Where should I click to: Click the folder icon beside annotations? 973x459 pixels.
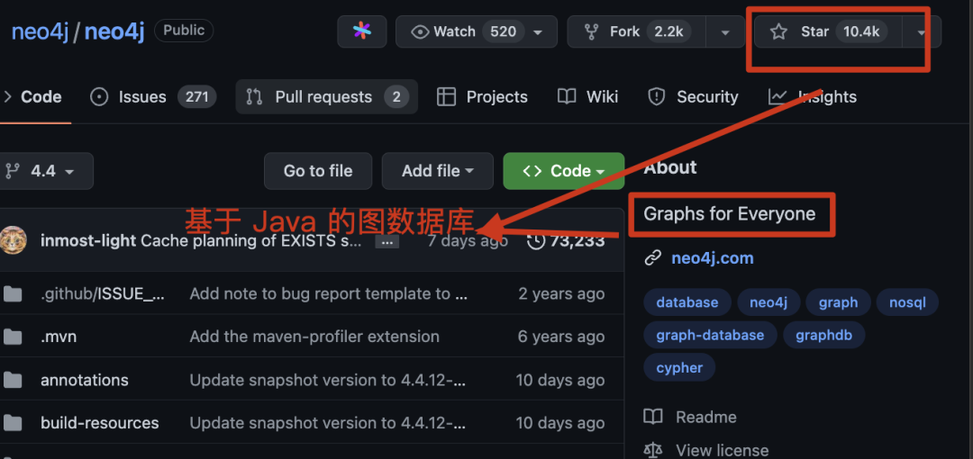tap(13, 380)
